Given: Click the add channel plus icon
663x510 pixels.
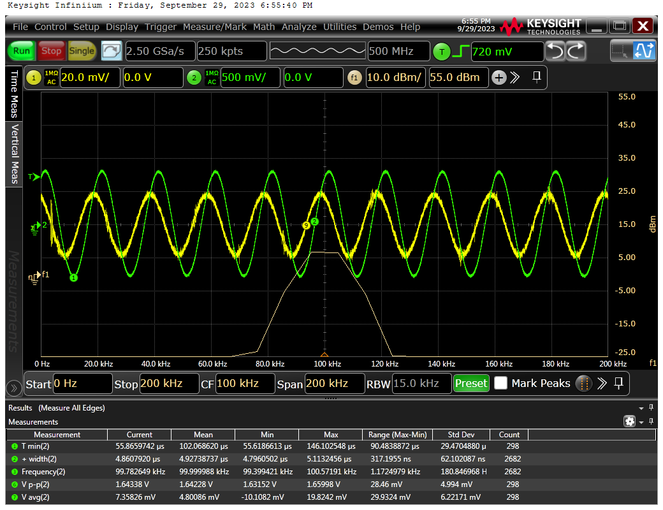Looking at the screenshot, I should click(499, 78).
